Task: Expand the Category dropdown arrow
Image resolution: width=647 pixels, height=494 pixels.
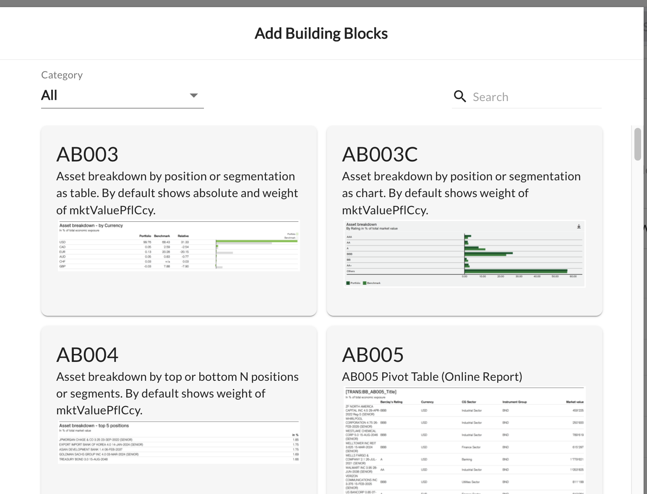Action: (x=193, y=96)
